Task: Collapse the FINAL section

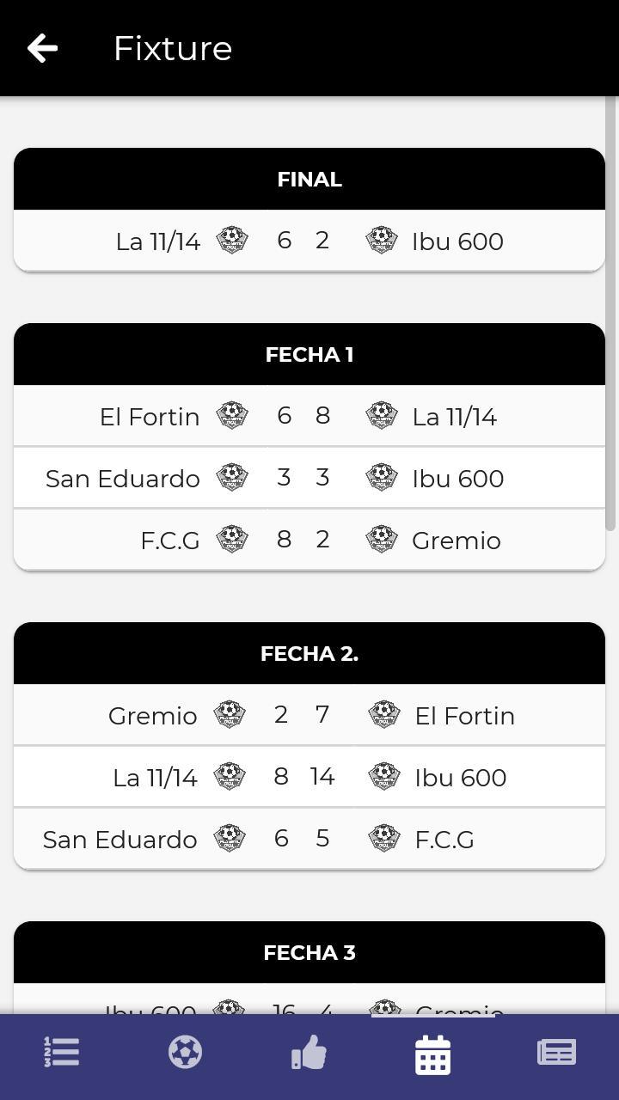Action: tap(309, 179)
